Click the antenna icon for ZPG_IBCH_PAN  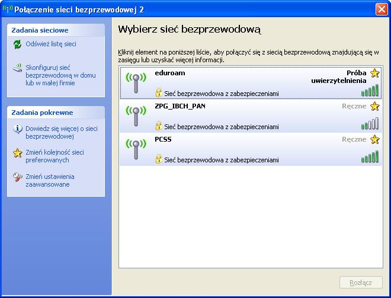pos(136,116)
